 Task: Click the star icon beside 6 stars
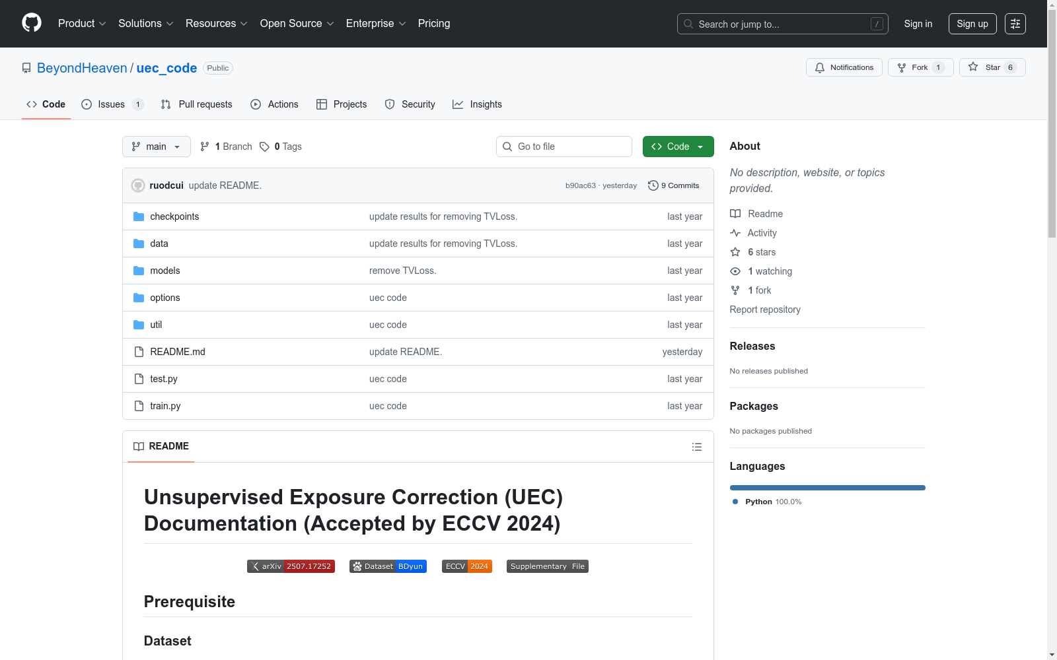point(735,252)
